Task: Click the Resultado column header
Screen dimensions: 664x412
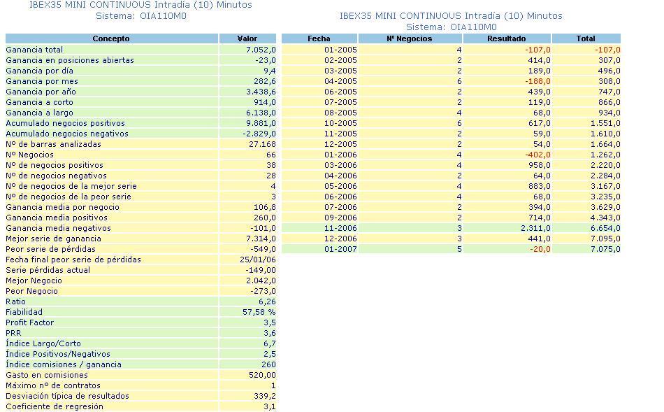Action: [507, 38]
